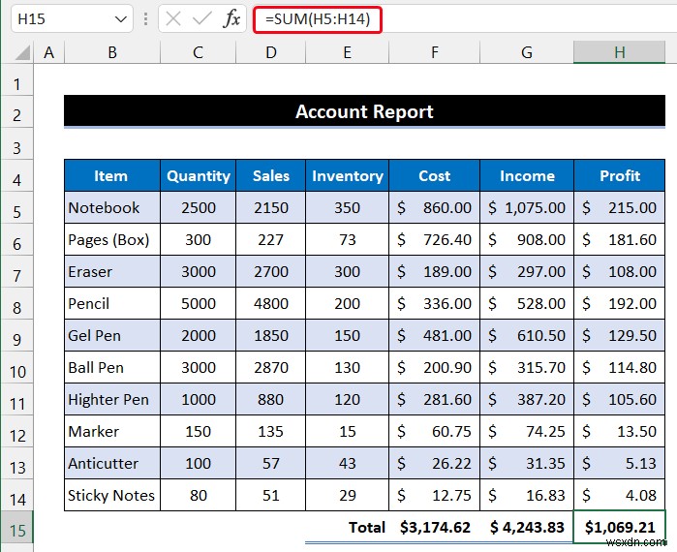Click the Name Box showing H15

click(72, 19)
